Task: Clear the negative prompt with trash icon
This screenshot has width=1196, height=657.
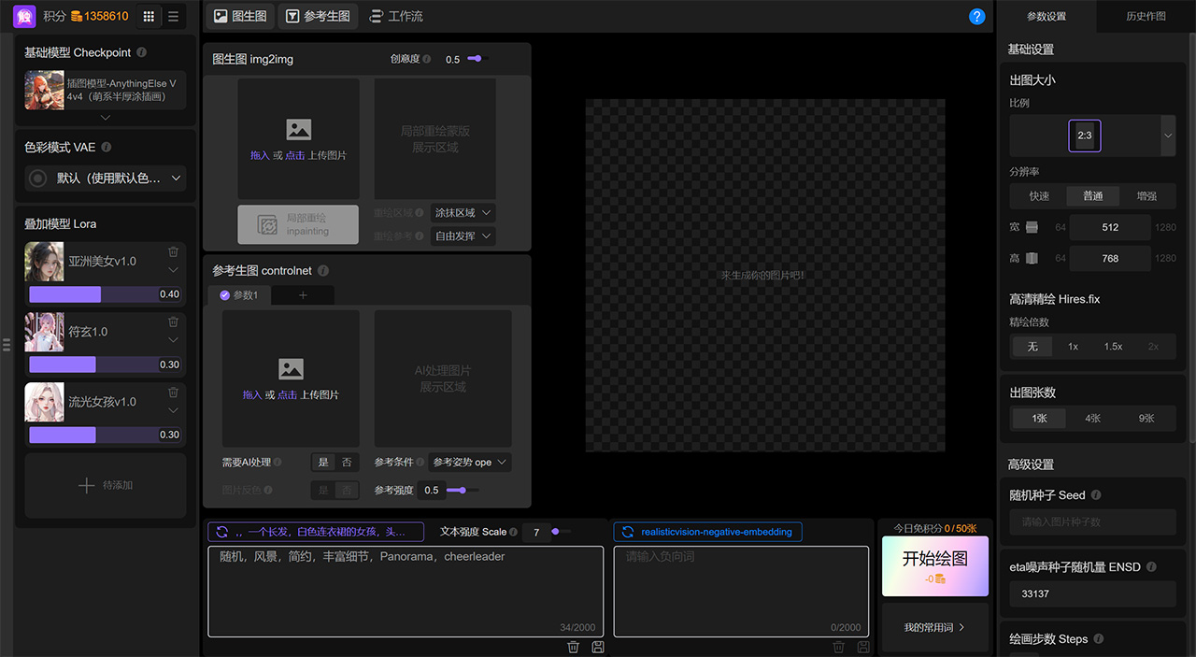Action: tap(839, 647)
